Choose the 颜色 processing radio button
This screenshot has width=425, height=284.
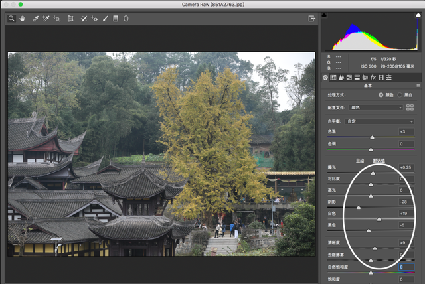tap(381, 95)
